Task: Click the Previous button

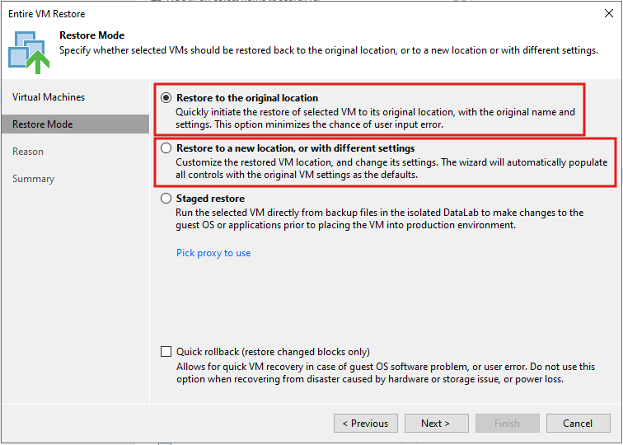Action: (366, 423)
